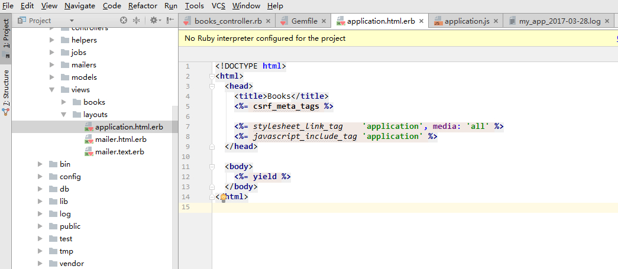The image size is (618, 269).
Task: Expand the books folder
Action: (x=64, y=102)
